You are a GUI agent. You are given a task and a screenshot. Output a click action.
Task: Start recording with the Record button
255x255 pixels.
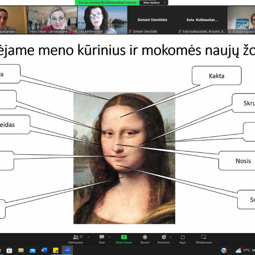[145, 239]
